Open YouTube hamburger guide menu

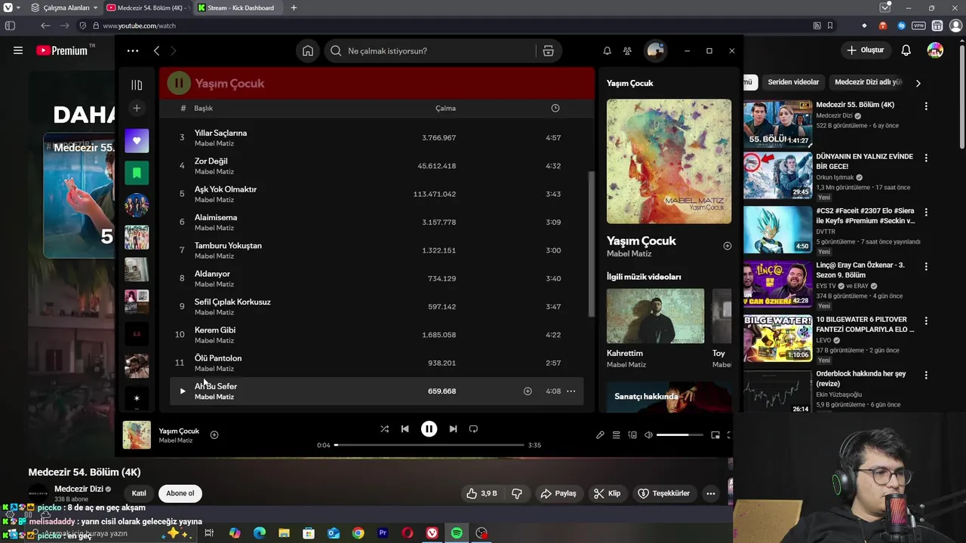pyautogui.click(x=18, y=51)
